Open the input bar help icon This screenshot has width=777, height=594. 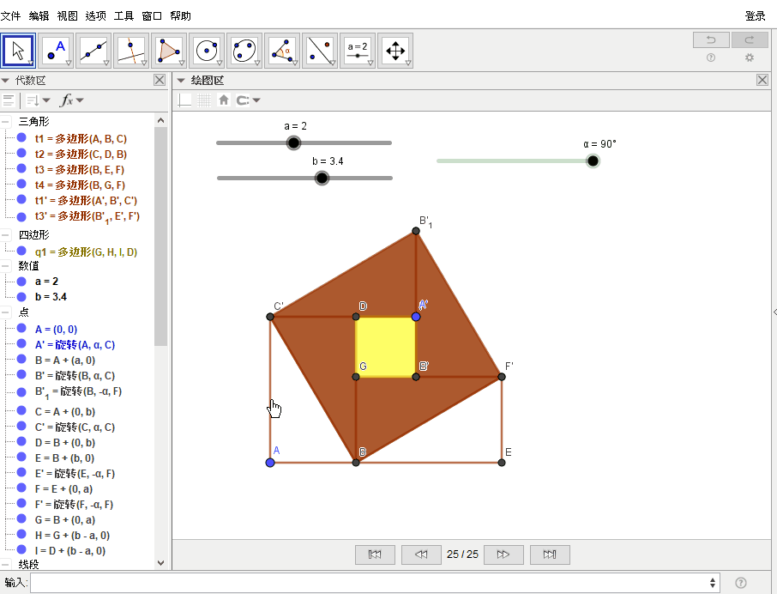tap(741, 583)
